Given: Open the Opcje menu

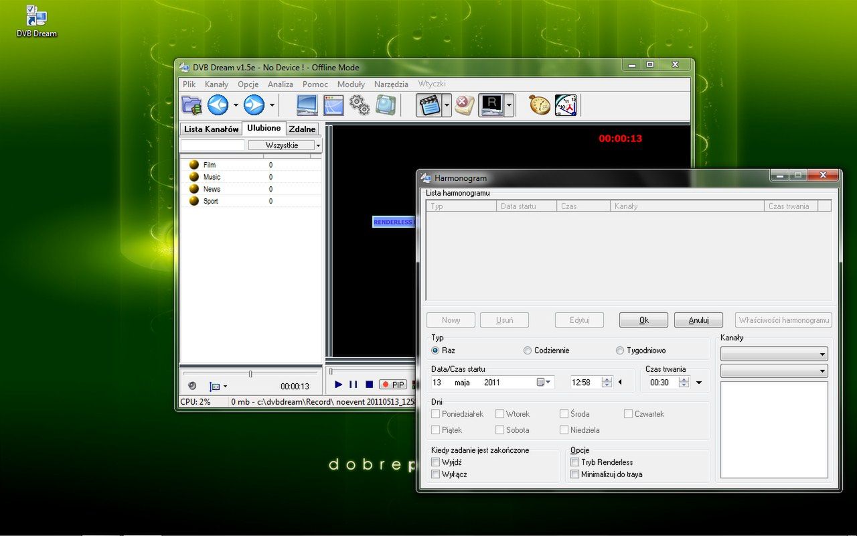Looking at the screenshot, I should pos(248,84).
